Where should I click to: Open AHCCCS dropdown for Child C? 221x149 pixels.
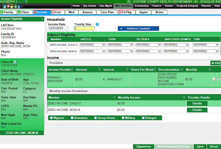pos(93,45)
